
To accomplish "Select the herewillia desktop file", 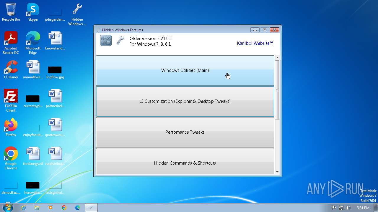I will pyautogui.click(x=33, y=187).
